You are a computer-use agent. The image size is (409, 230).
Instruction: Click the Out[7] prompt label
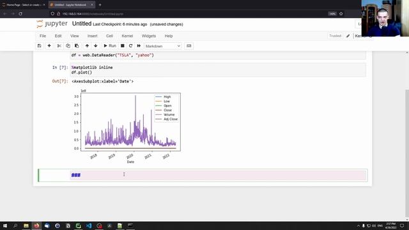pyautogui.click(x=60, y=81)
